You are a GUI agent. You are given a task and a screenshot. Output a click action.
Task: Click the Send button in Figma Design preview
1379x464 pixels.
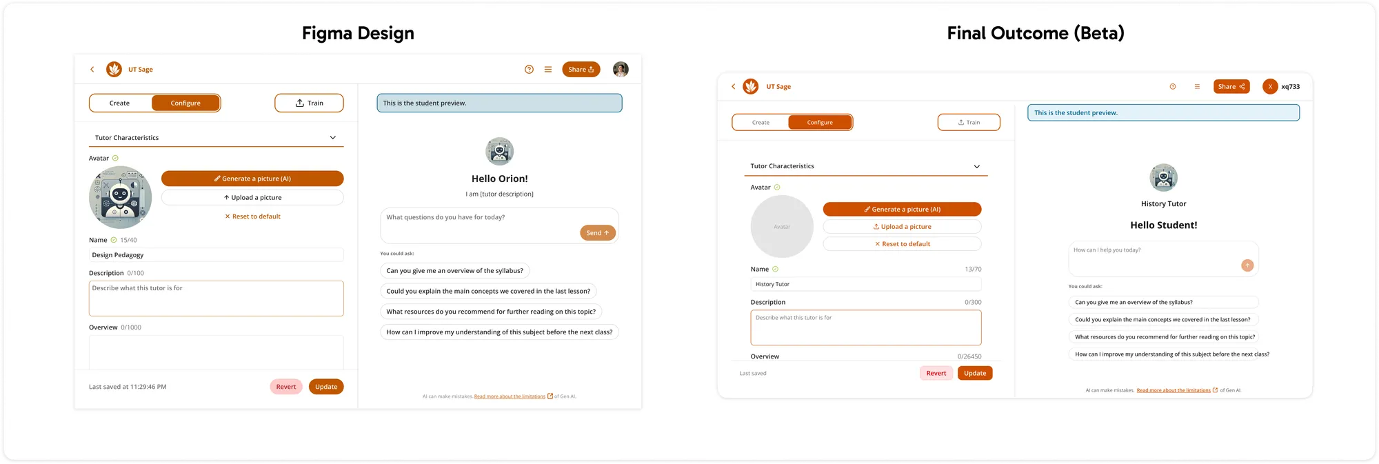598,233
